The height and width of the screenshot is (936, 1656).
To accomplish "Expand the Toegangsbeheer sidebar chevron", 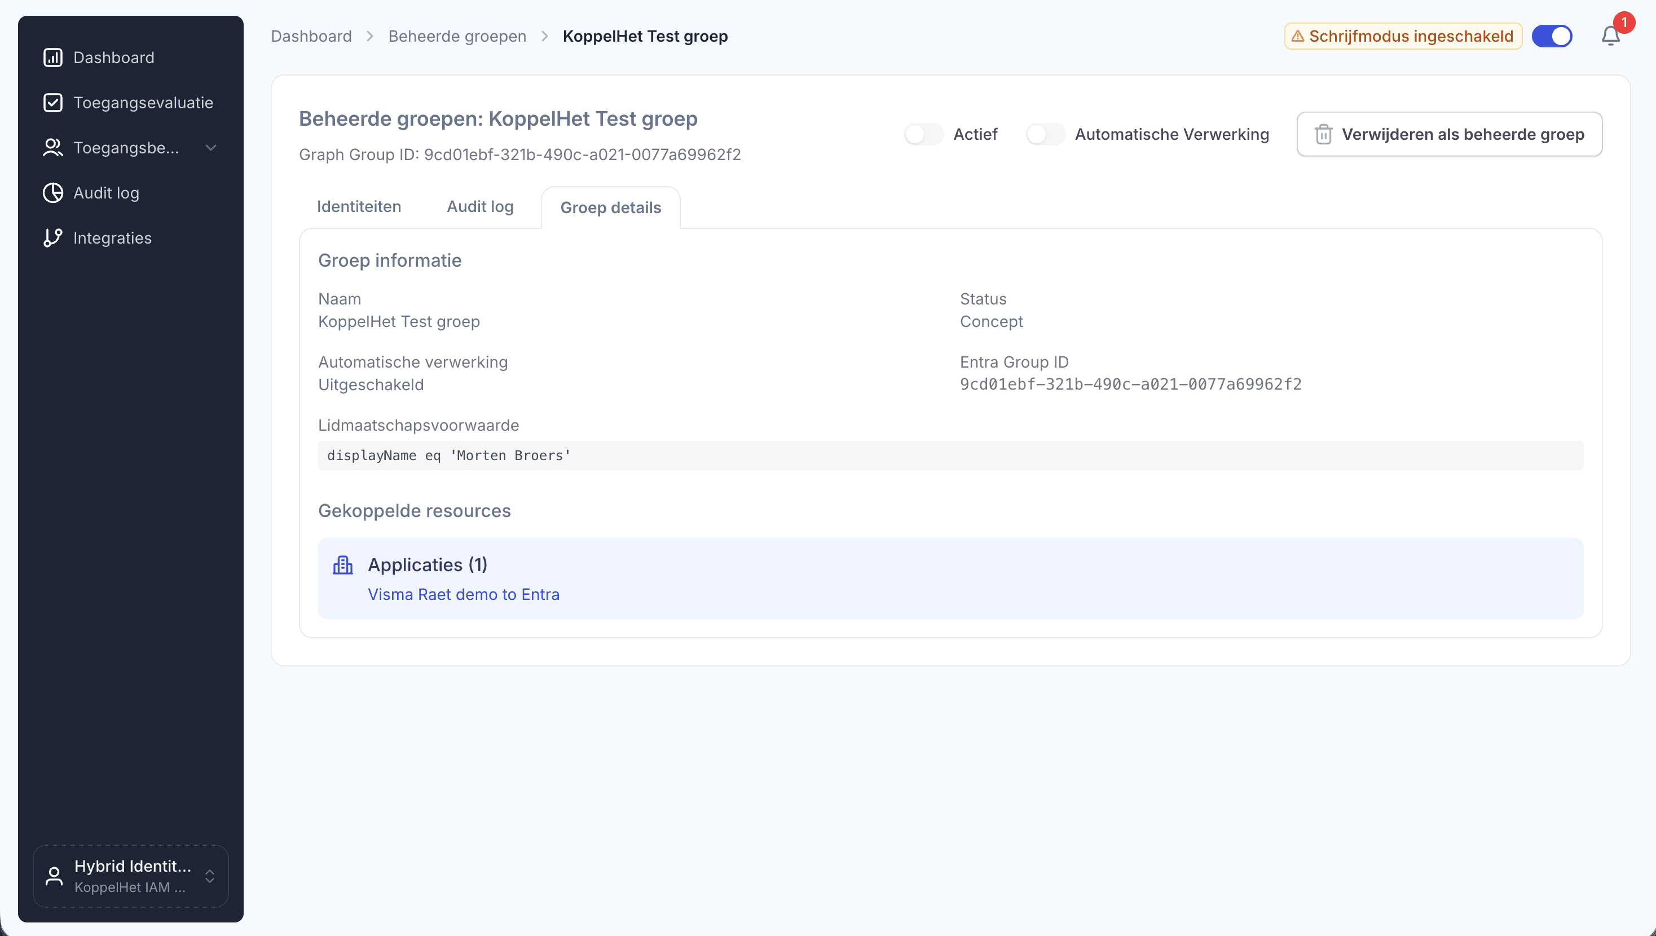I will (211, 148).
